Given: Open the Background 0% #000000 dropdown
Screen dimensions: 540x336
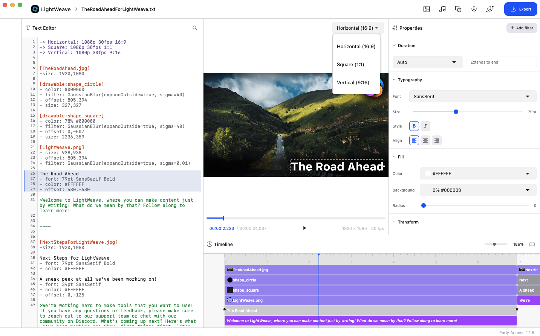Looking at the screenshot, I should (x=478, y=190).
